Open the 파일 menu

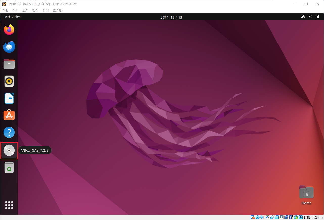coord(5,11)
